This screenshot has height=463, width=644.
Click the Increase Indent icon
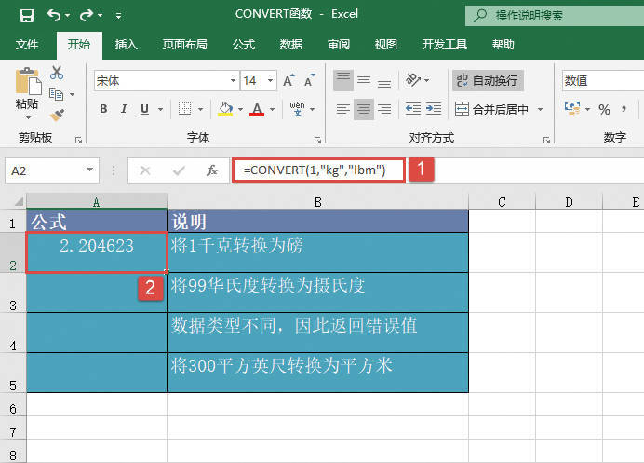click(x=432, y=110)
